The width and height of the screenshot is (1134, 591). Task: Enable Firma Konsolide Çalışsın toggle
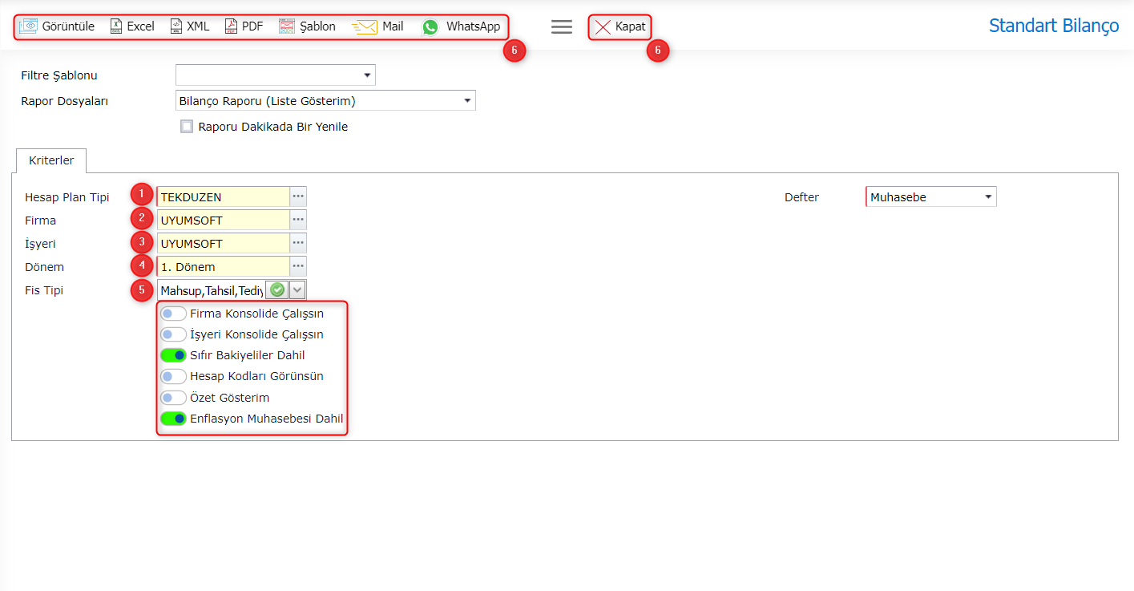[x=173, y=314]
